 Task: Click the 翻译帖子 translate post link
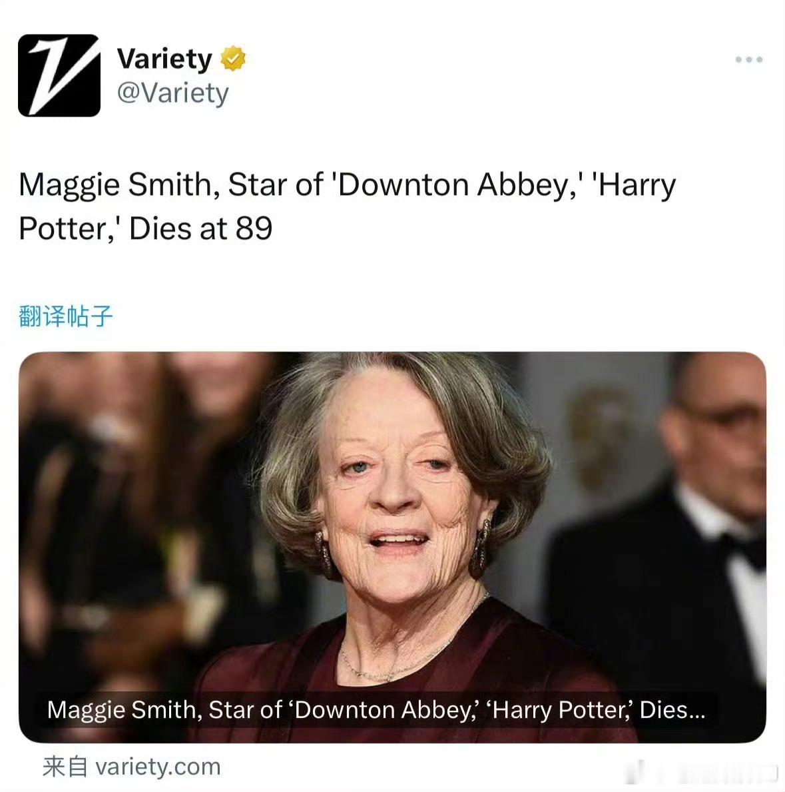66,316
